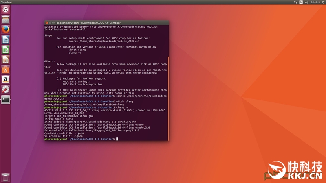Open the Ubuntu Dash search launcher
The width and height of the screenshot is (326, 183).
[5, 9]
